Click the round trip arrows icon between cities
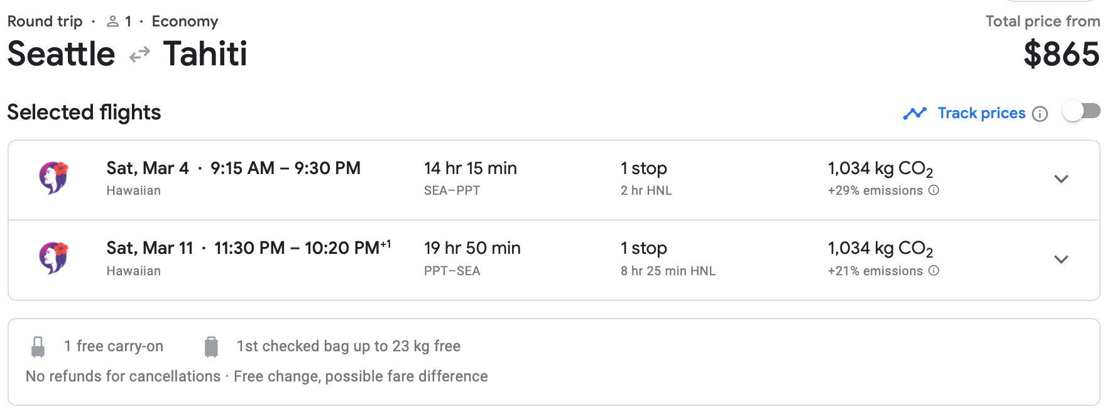The height and width of the screenshot is (416, 1117). coord(139,55)
